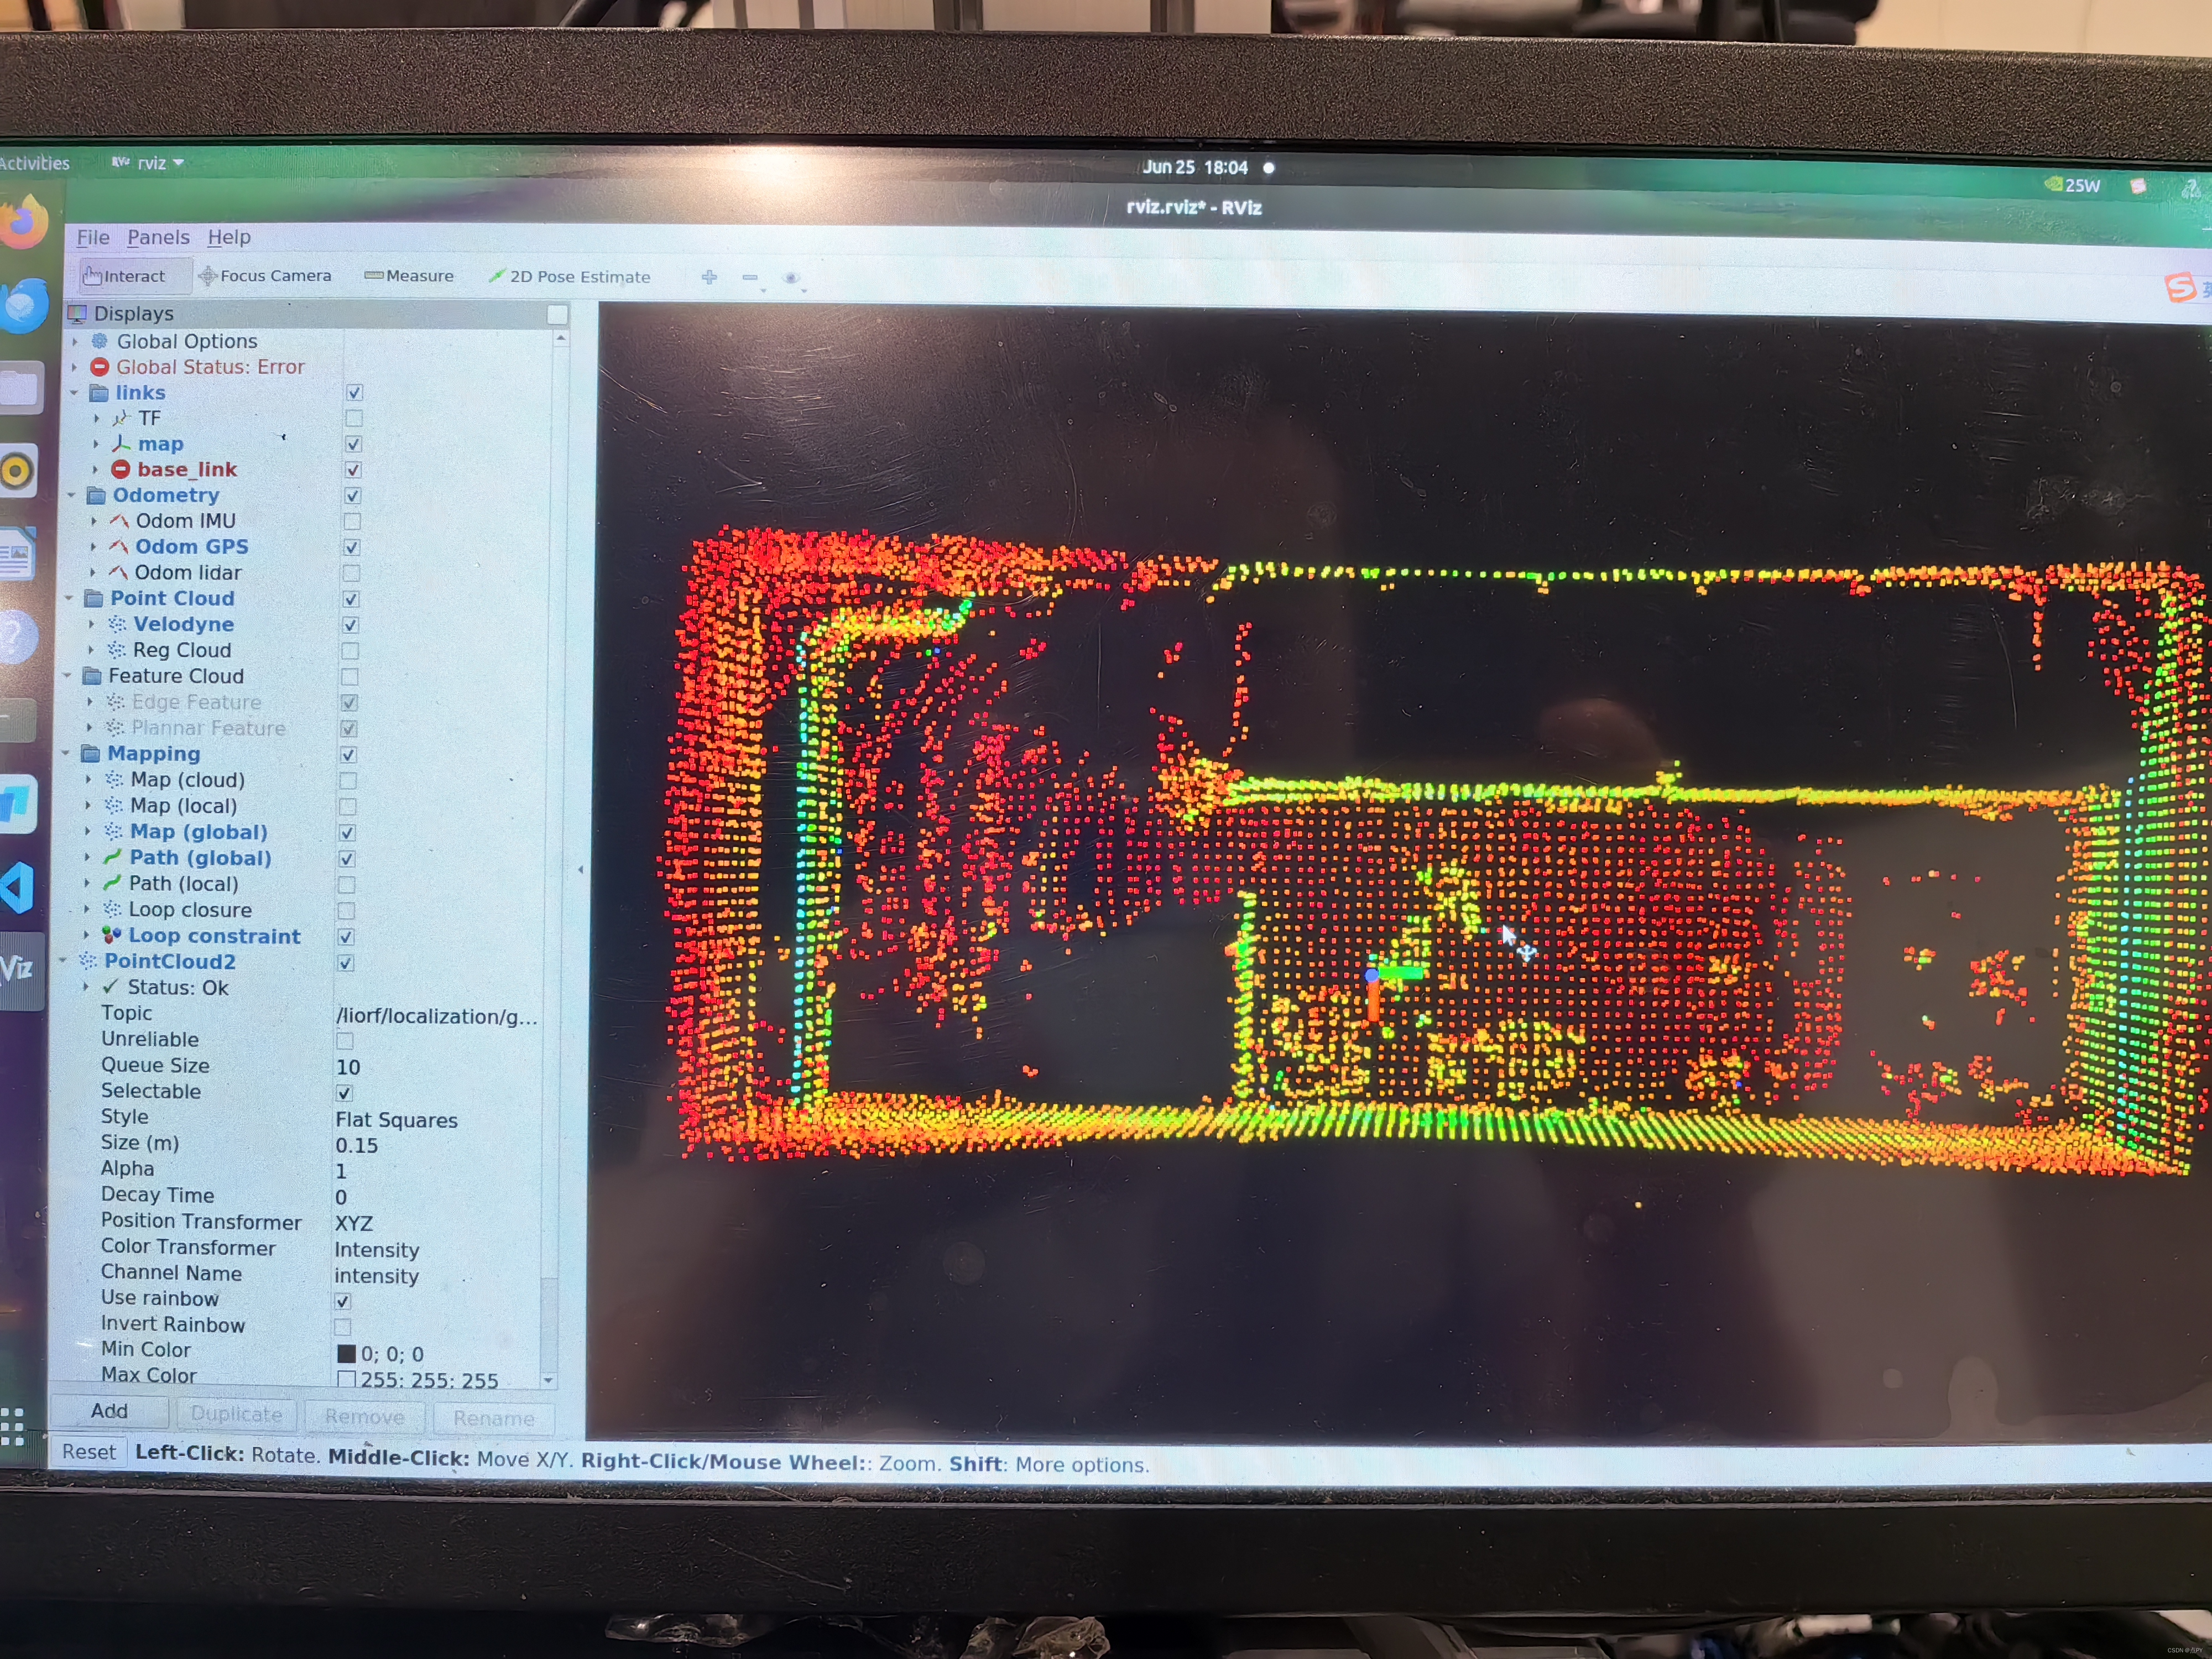
Task: Click the Velodyne point cloud icon
Action: pyautogui.click(x=117, y=624)
